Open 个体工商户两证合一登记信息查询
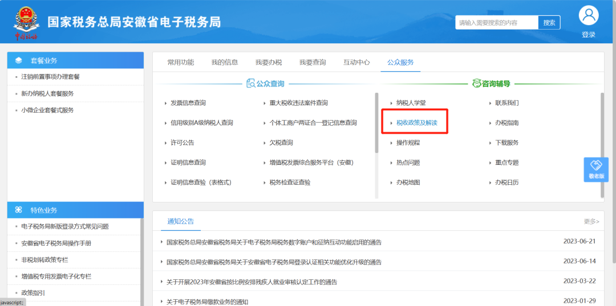Image resolution: width=616 pixels, height=306 pixels. pos(313,123)
